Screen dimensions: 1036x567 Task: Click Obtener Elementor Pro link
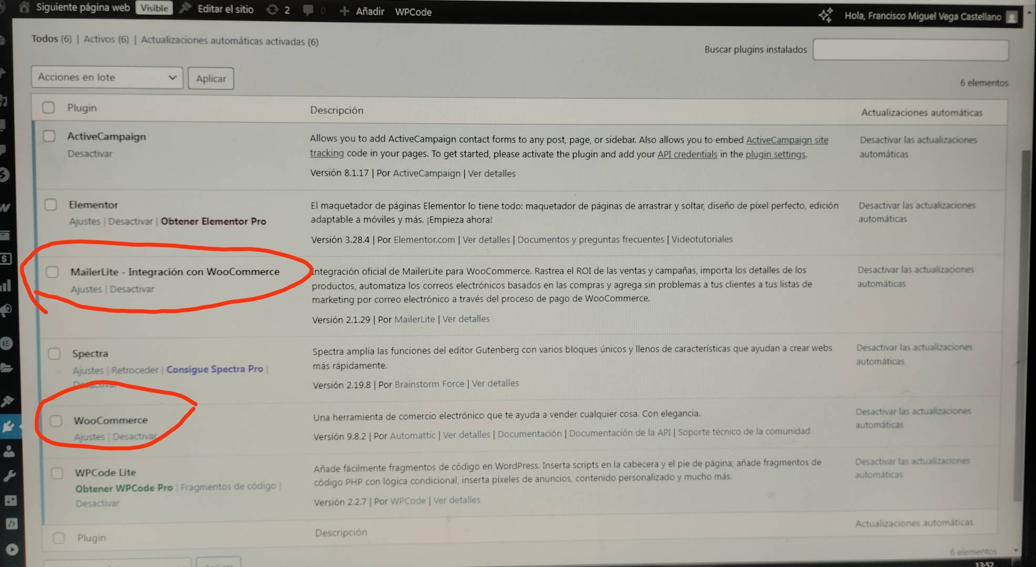(213, 221)
